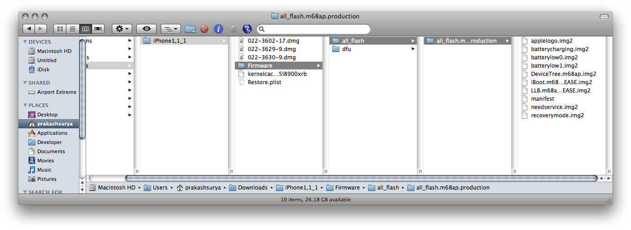
Task: Collapse the SEARCH FOR sidebar section
Action: pyautogui.click(x=25, y=192)
